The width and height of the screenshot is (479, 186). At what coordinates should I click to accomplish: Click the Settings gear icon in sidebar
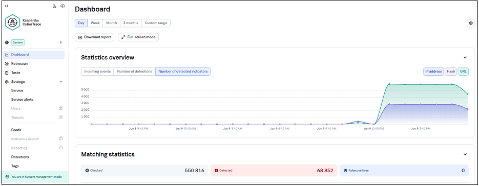pos(7,82)
